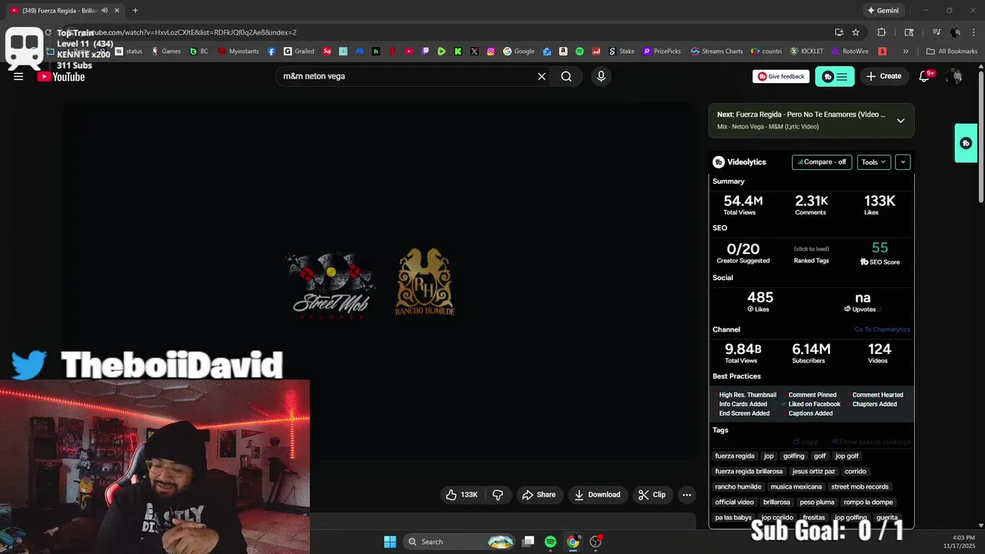The height and width of the screenshot is (554, 985).
Task: Select the 'peso pluma' tag
Action: pyautogui.click(x=816, y=502)
